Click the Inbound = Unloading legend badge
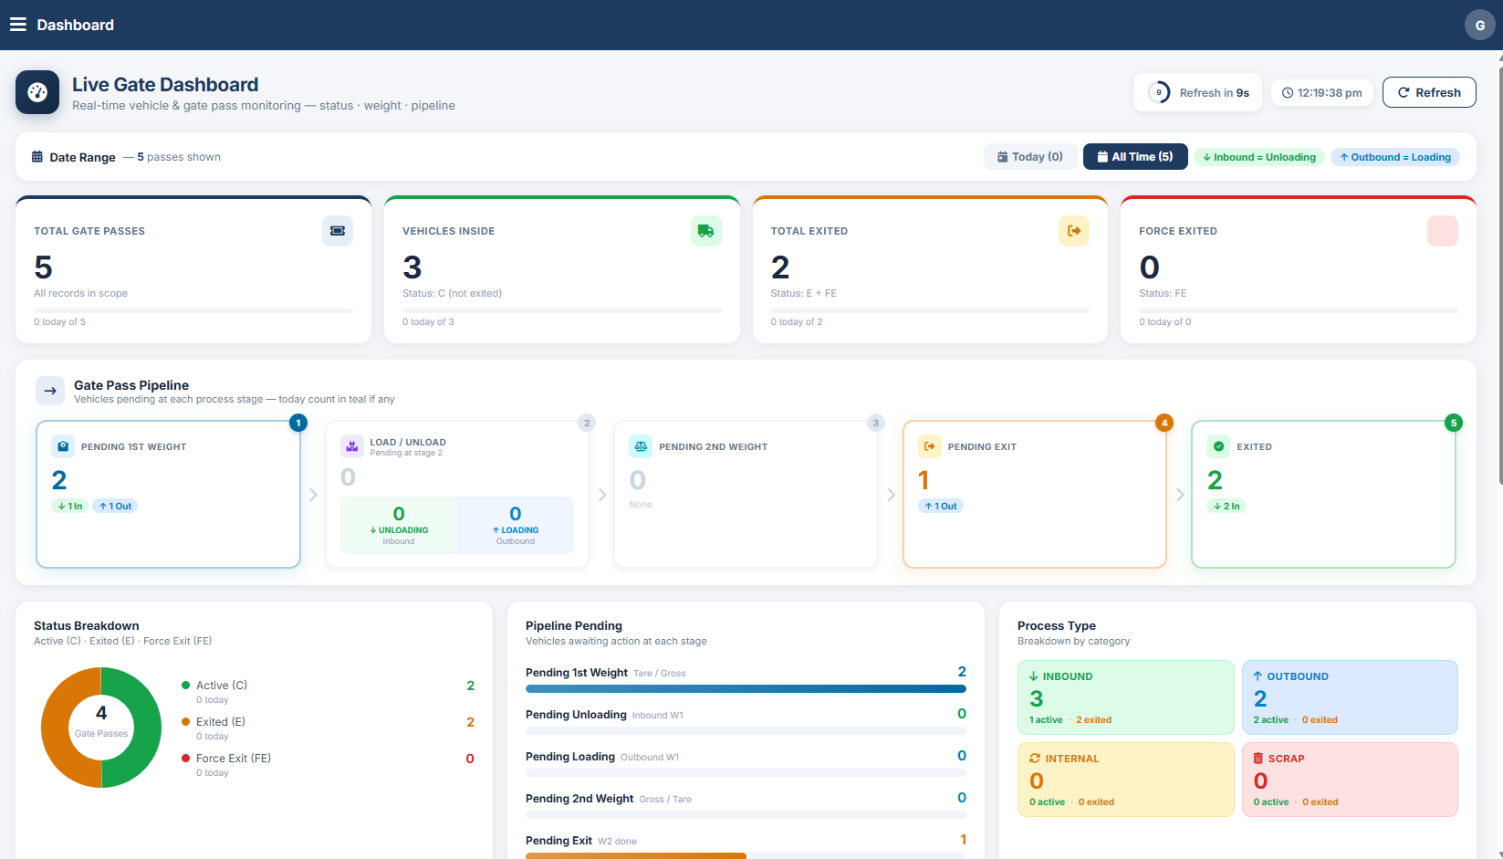Viewport: 1503px width, 859px height. pyautogui.click(x=1259, y=157)
